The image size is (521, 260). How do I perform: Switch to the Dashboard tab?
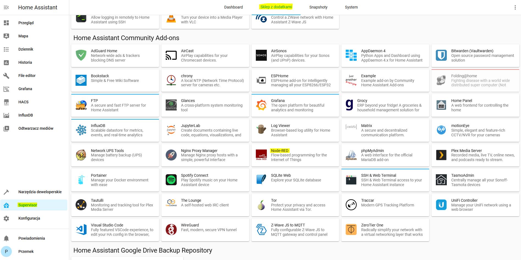(x=233, y=7)
